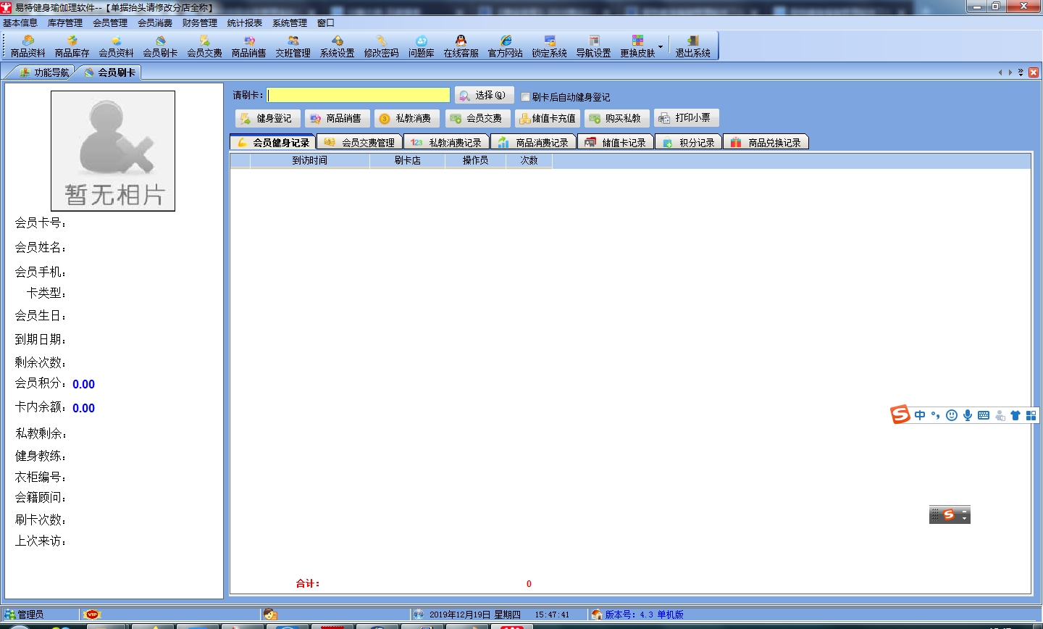Switch to the 会员交费管理 tab
Screen dimensions: 1043x629
click(x=360, y=143)
